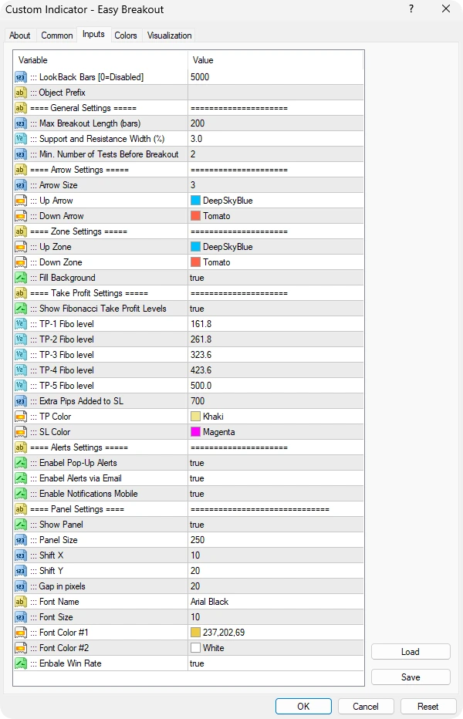Open the Down Zone Tomato color value

(x=275, y=262)
